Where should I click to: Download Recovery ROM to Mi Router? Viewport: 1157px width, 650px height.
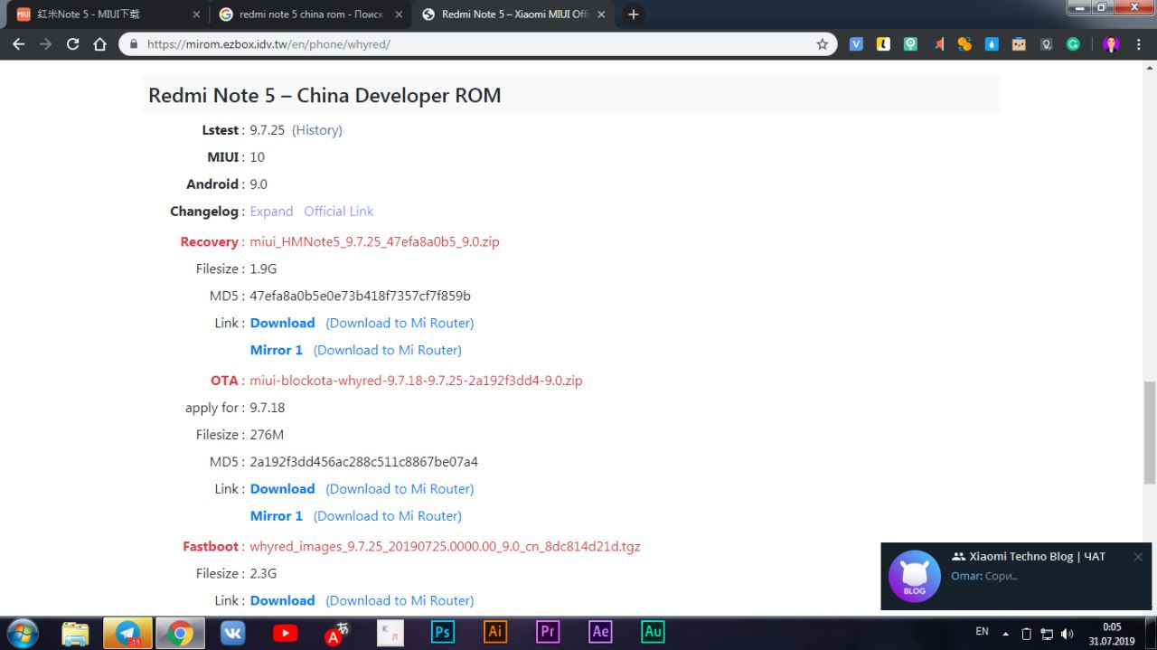(x=400, y=323)
